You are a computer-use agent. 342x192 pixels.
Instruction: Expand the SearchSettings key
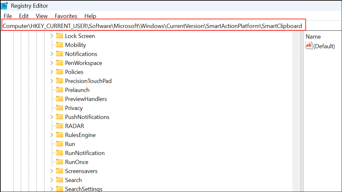[52, 189]
